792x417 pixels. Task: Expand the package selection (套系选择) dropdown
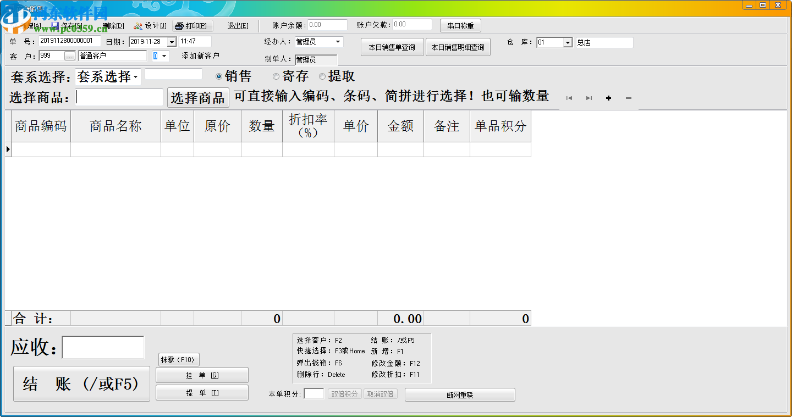coord(136,77)
